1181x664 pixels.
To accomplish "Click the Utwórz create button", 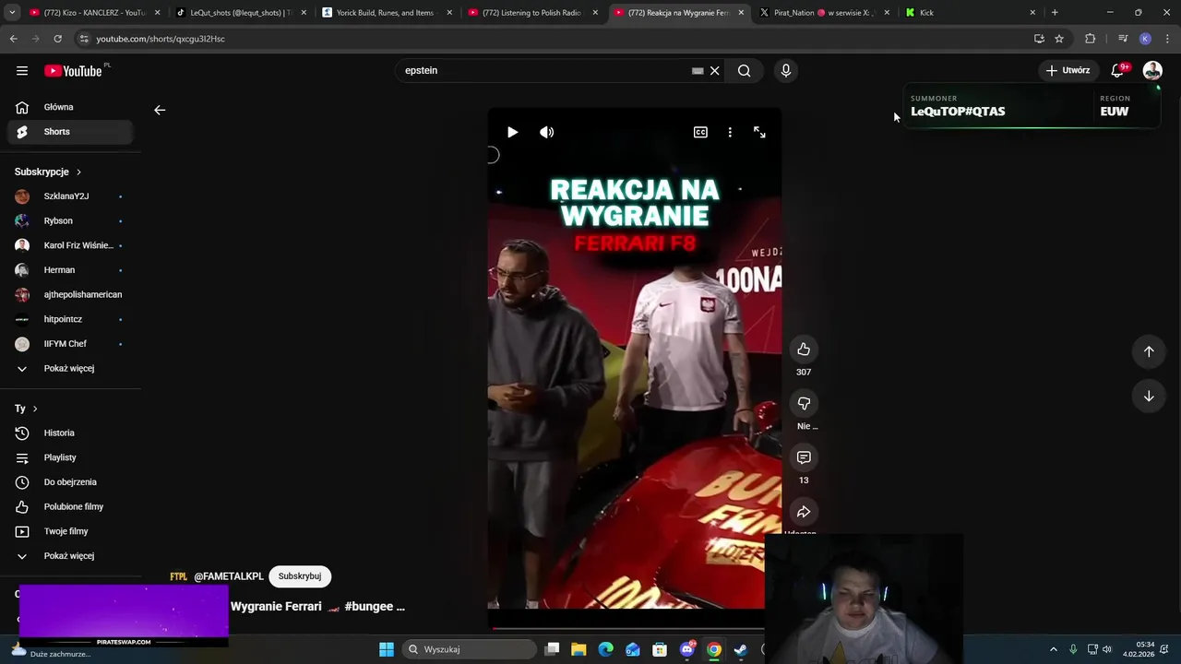I will tap(1068, 70).
